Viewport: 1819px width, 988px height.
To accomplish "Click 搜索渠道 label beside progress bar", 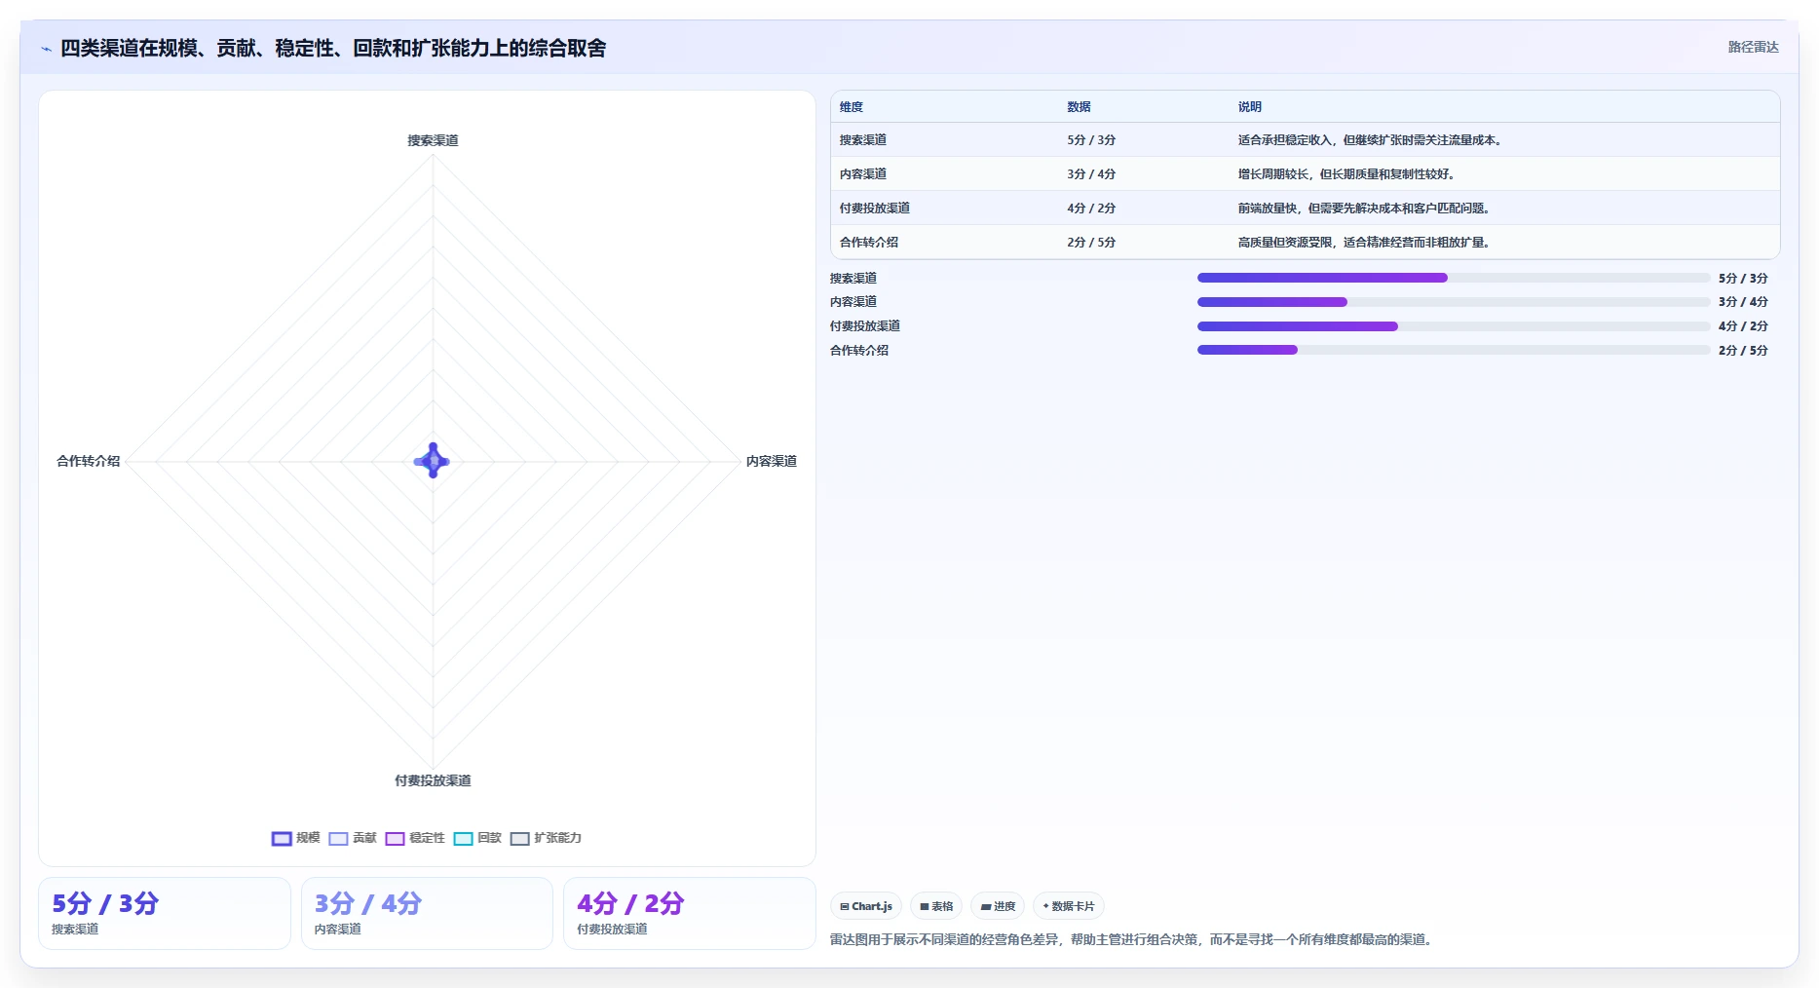I will point(853,279).
